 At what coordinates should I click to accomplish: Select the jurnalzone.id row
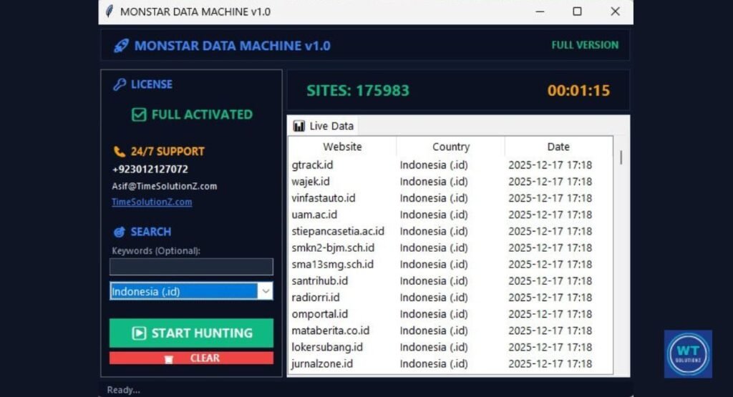450,364
